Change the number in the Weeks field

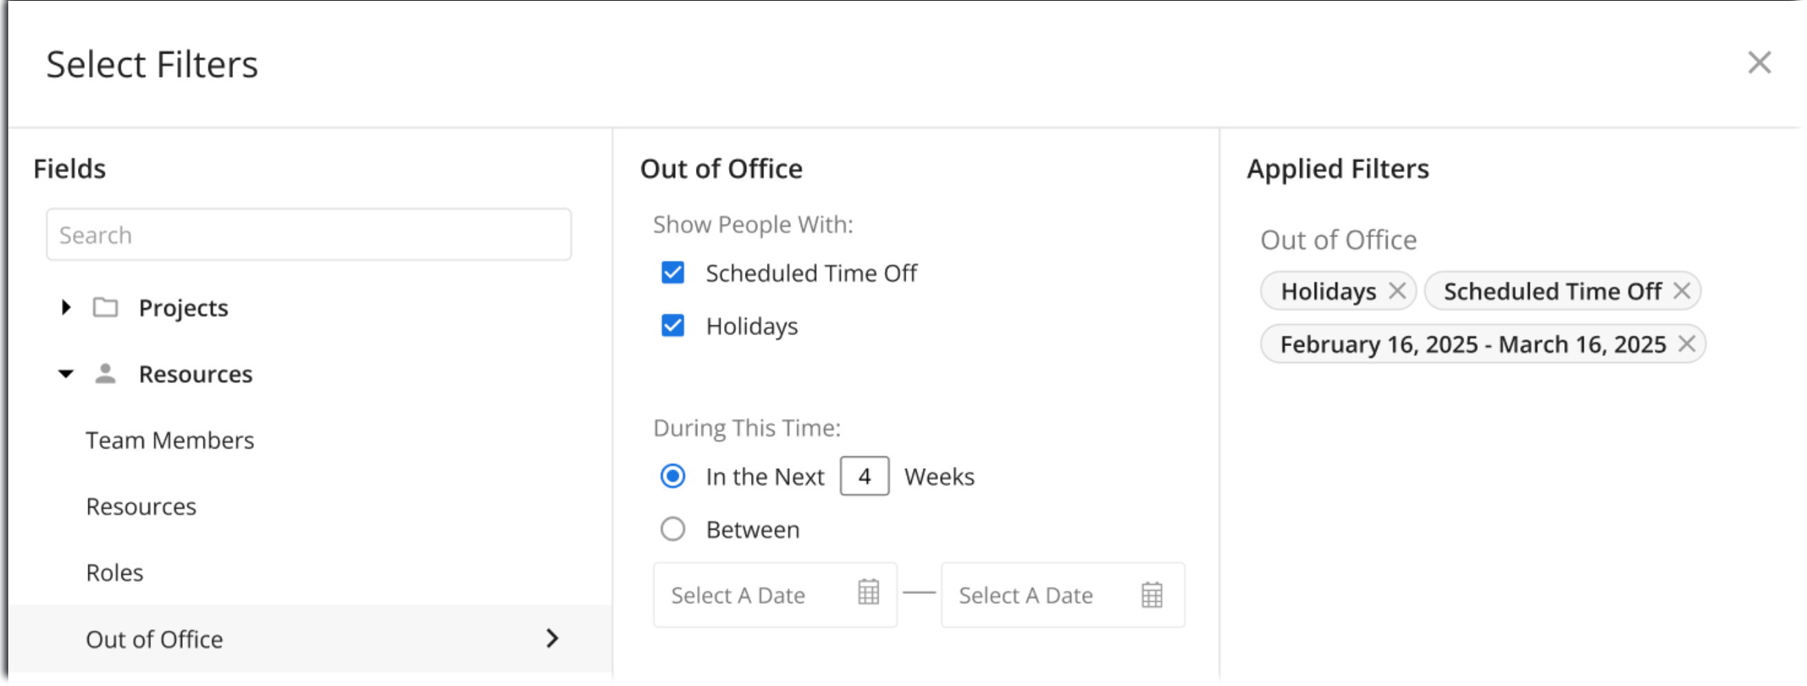[x=863, y=476]
